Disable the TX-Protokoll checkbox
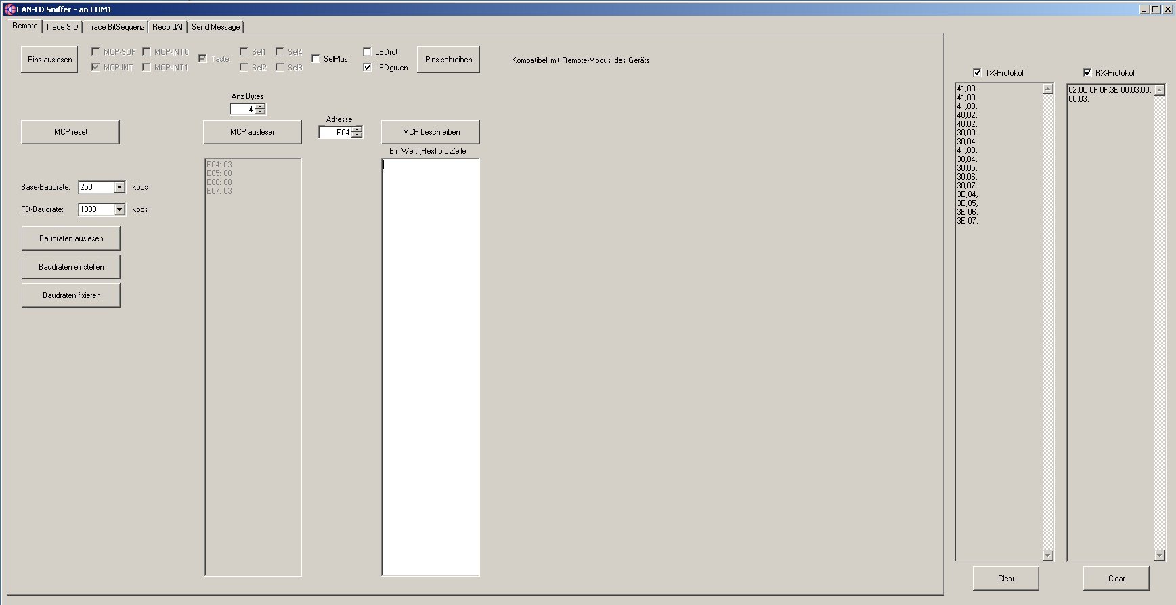1176x605 pixels. tap(977, 73)
